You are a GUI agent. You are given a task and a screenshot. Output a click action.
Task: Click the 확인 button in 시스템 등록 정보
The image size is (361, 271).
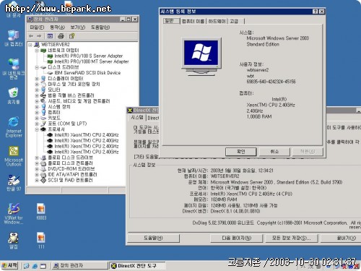[x=241, y=152]
